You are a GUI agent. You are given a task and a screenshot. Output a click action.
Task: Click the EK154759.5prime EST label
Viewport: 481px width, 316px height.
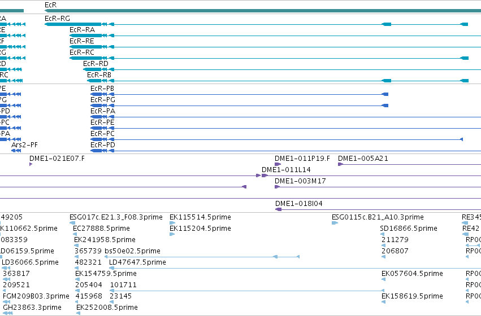click(x=106, y=274)
